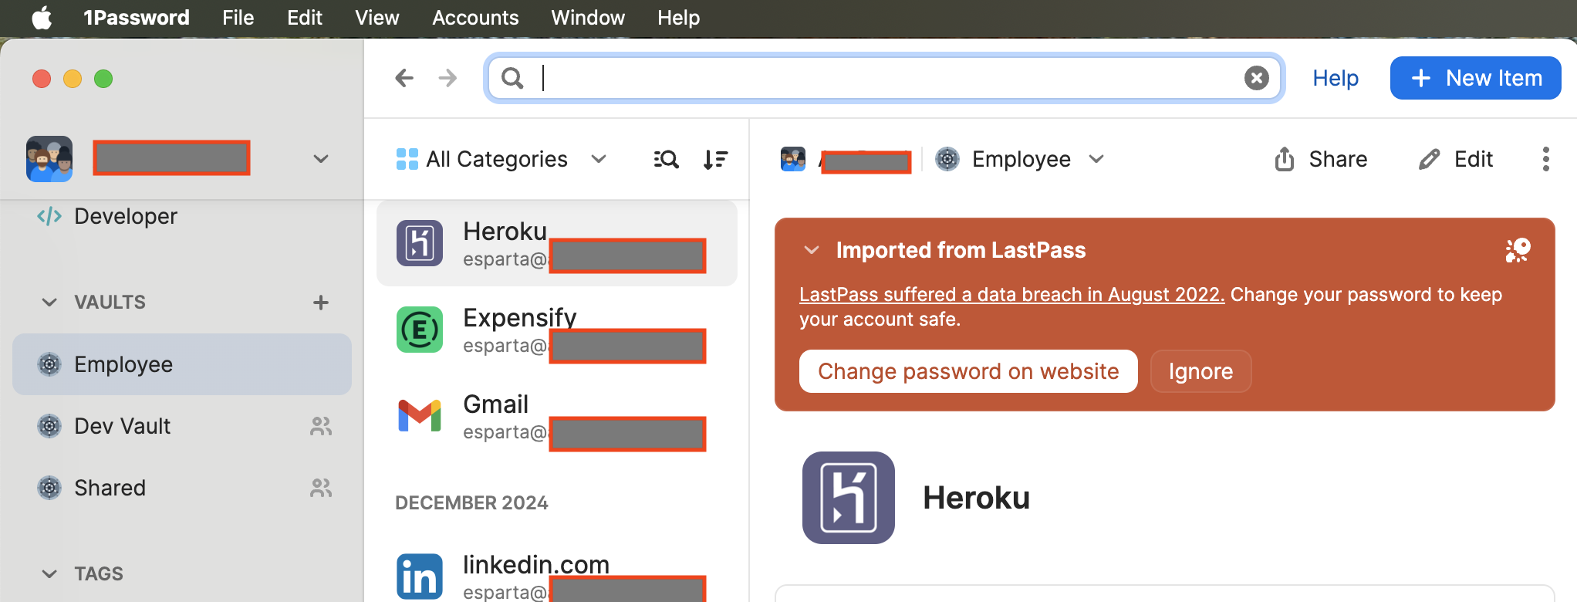Open the Accounts menu
This screenshot has width=1577, height=602.
click(x=475, y=18)
